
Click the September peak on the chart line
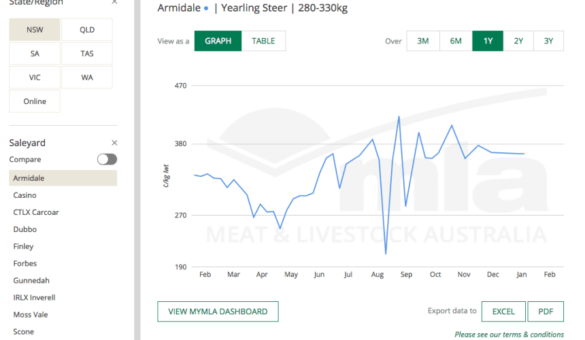(399, 117)
